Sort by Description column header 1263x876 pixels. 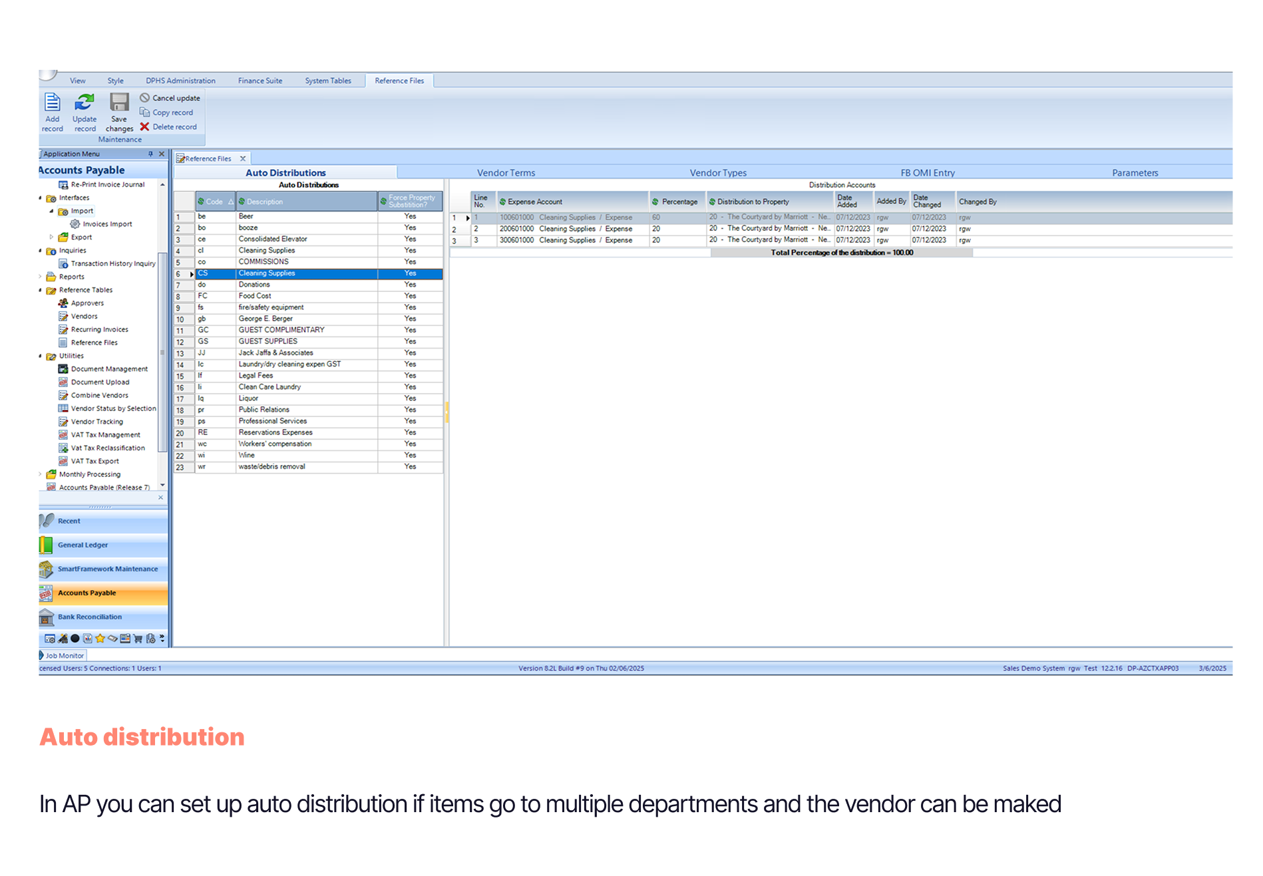coord(307,202)
